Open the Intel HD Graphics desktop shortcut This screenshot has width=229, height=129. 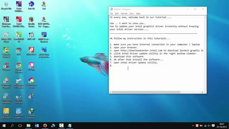click(x=19, y=113)
